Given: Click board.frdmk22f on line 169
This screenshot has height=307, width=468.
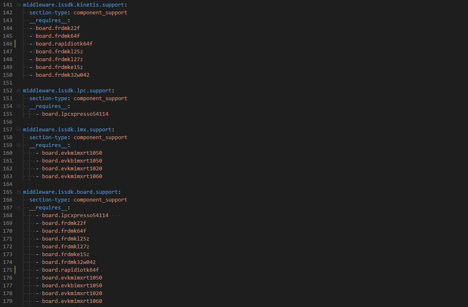Looking at the screenshot, I should (64, 223).
